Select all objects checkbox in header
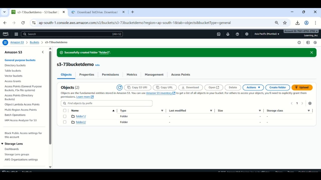Screen dimensions: 321x180 (x=65, y=110)
